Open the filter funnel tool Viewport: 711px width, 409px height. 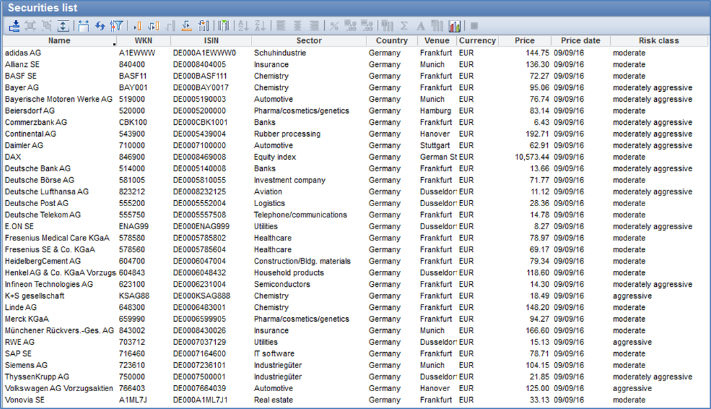click(x=117, y=26)
